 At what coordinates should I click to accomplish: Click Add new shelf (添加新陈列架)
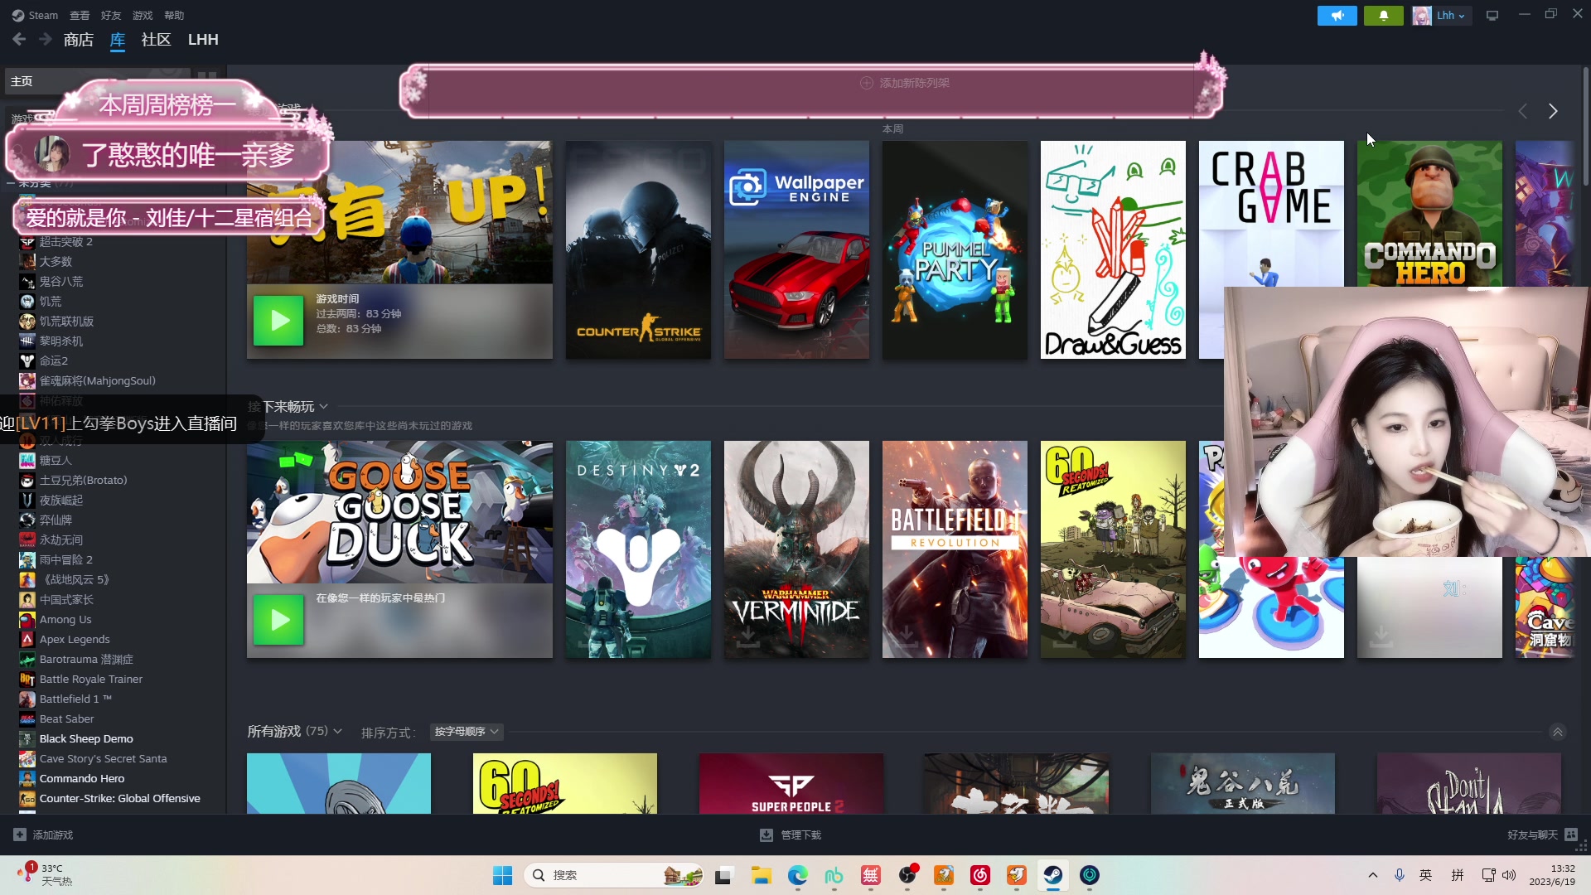(x=905, y=83)
